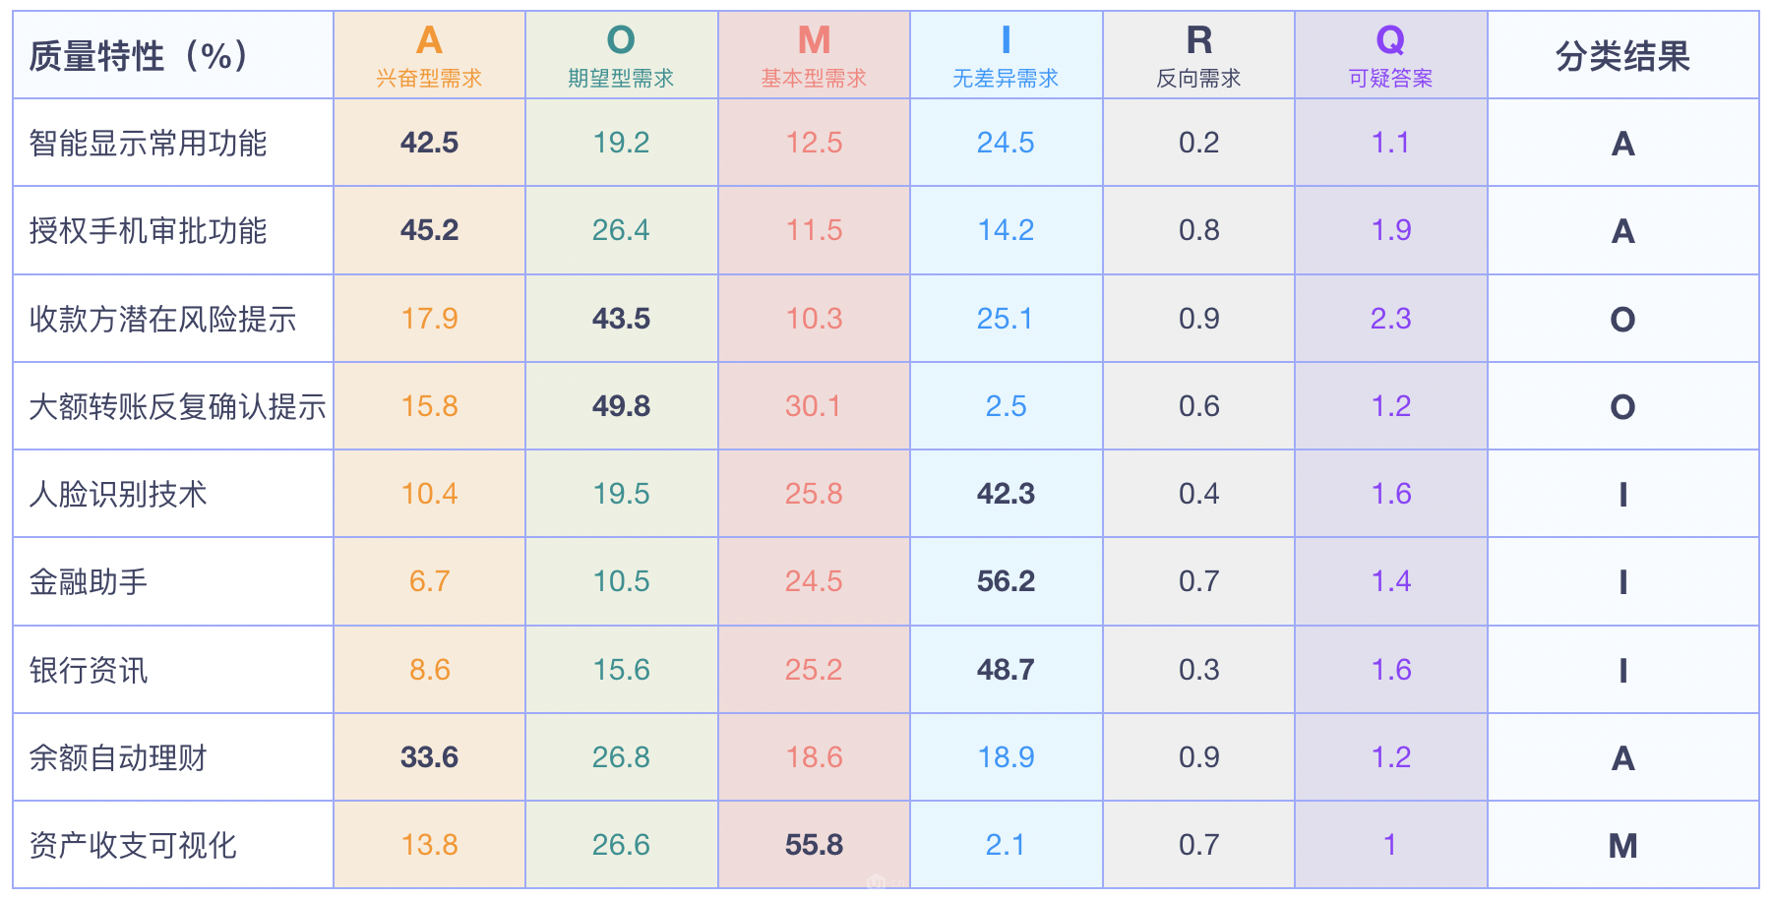
Task: Click the purple Q 可疑答案 column header
Action: (1390, 55)
